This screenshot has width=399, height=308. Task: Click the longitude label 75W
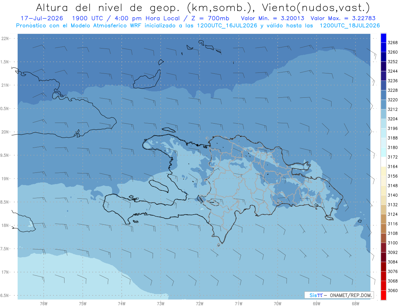(83, 304)
